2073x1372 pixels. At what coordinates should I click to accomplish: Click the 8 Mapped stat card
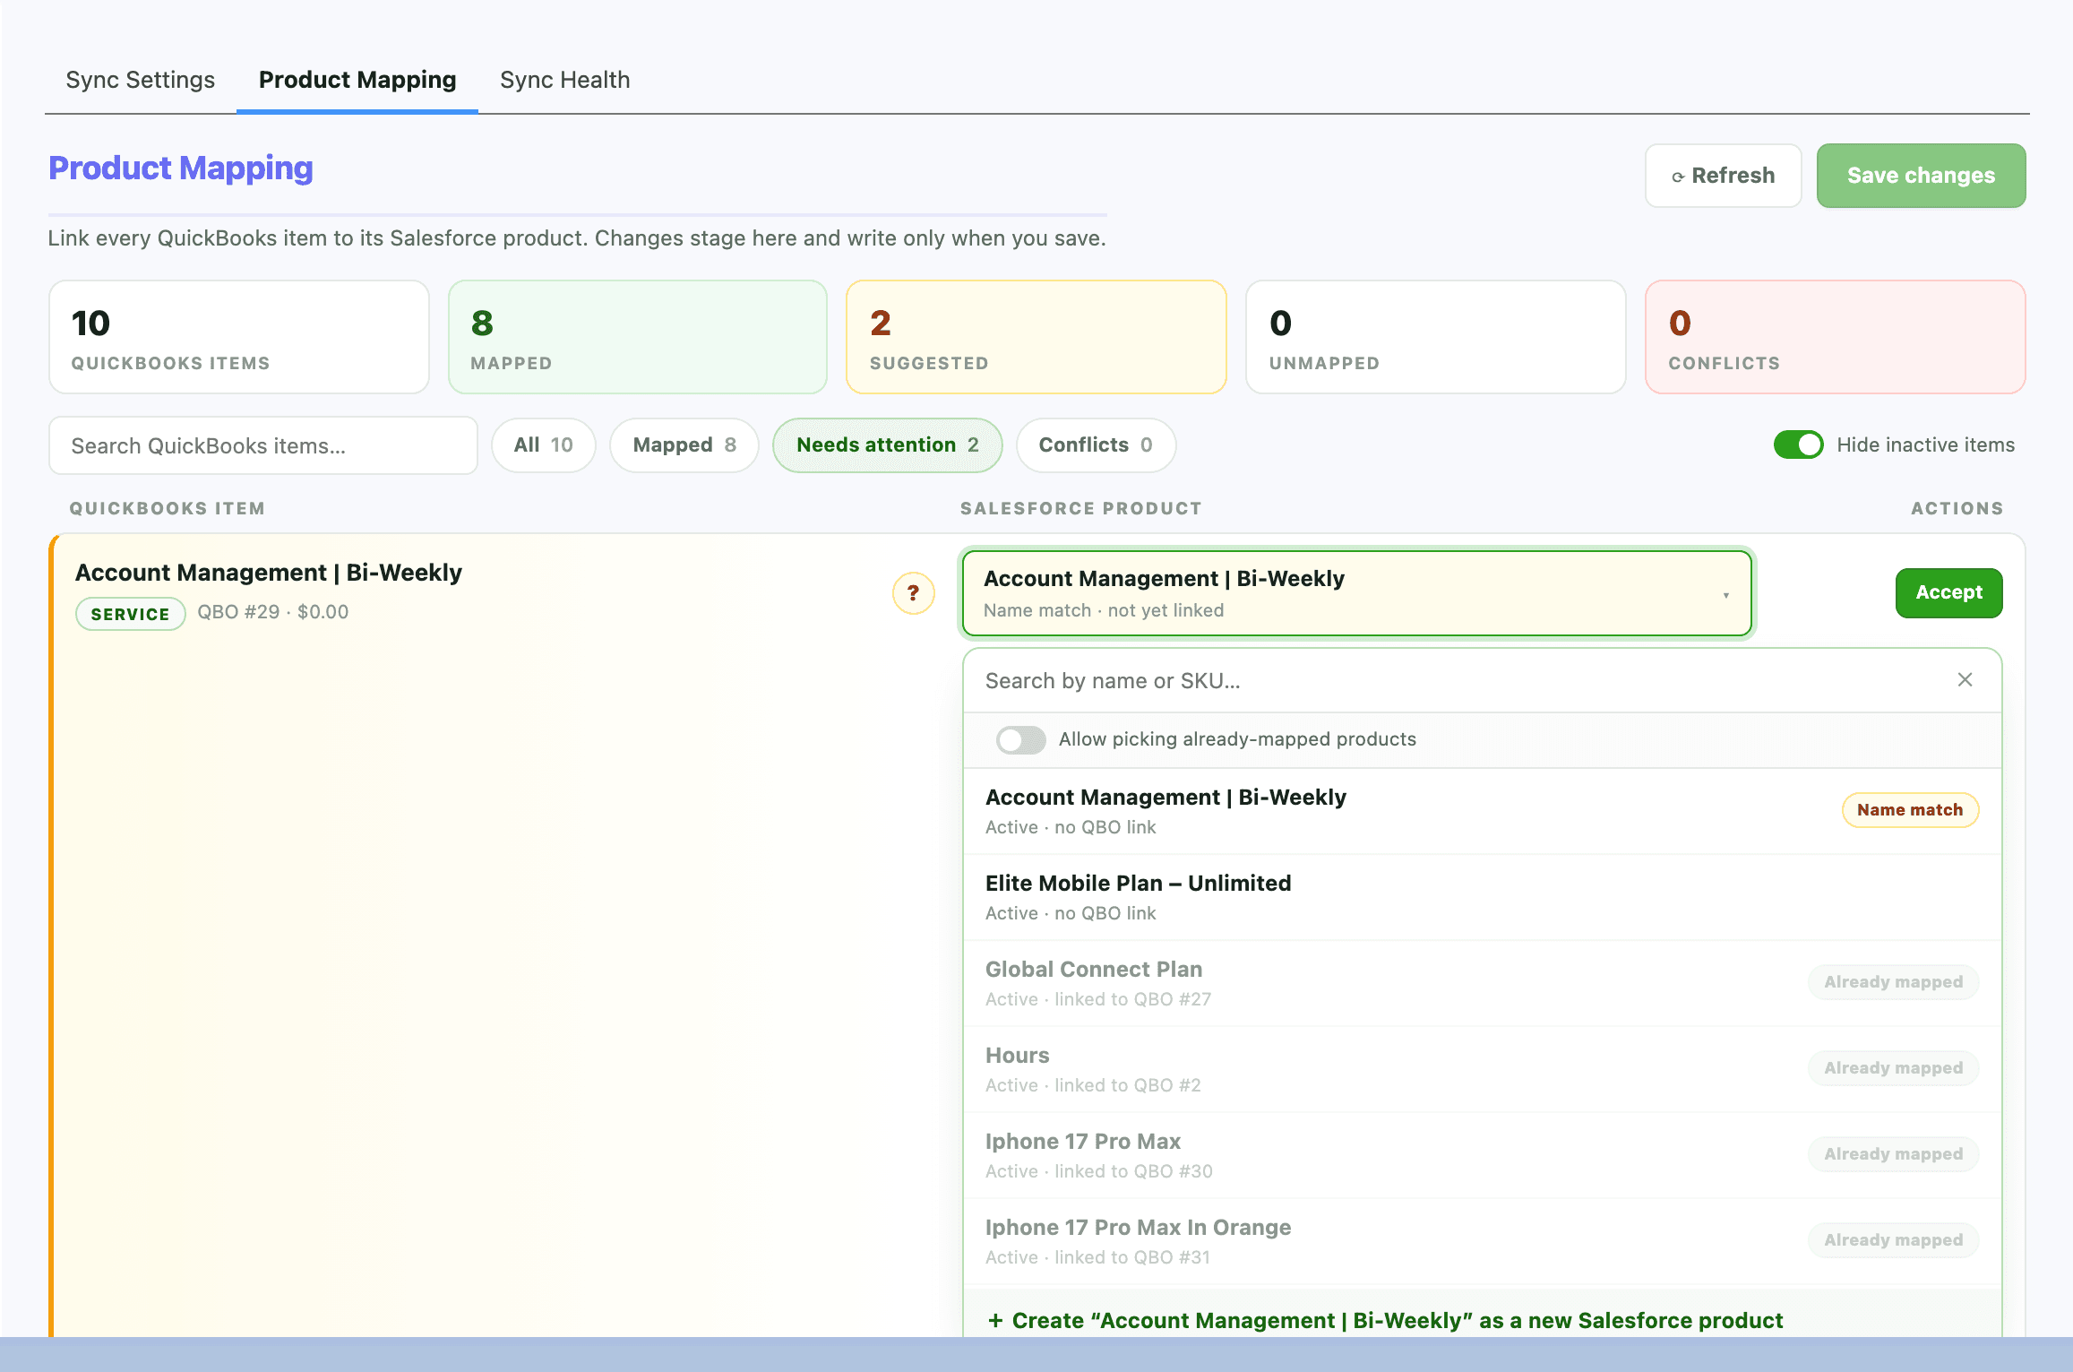point(638,337)
